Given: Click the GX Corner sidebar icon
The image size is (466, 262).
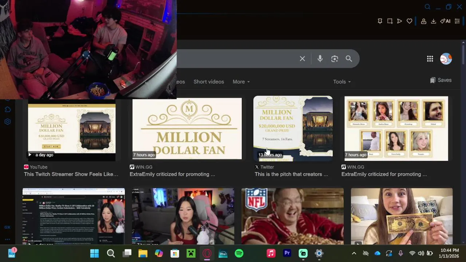Looking at the screenshot, I should [x=7, y=227].
